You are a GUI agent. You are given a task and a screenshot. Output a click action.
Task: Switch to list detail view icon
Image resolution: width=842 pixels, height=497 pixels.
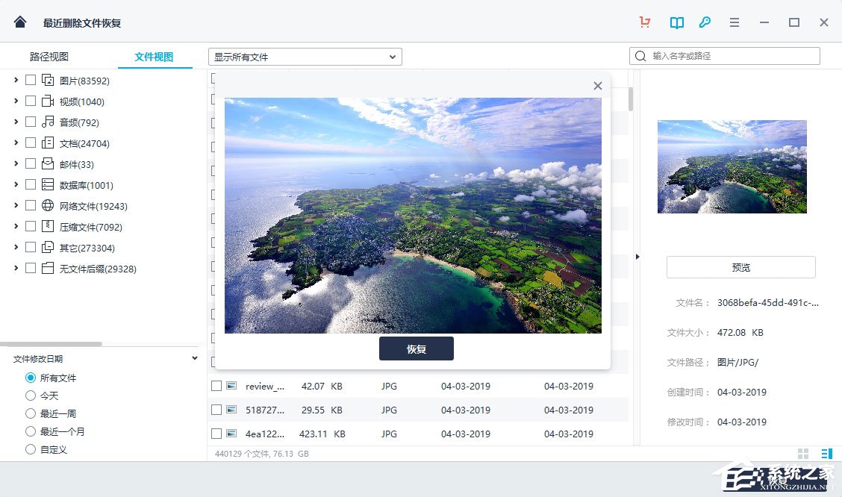pos(826,454)
